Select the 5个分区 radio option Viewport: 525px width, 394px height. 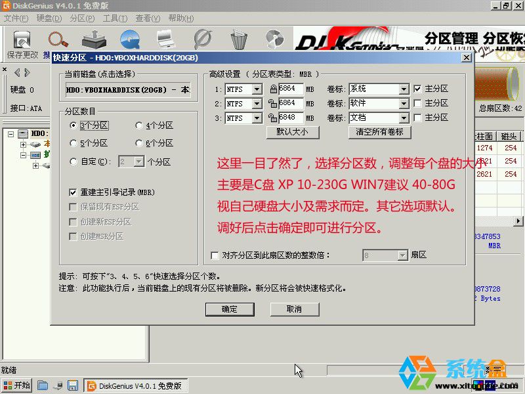(x=73, y=143)
